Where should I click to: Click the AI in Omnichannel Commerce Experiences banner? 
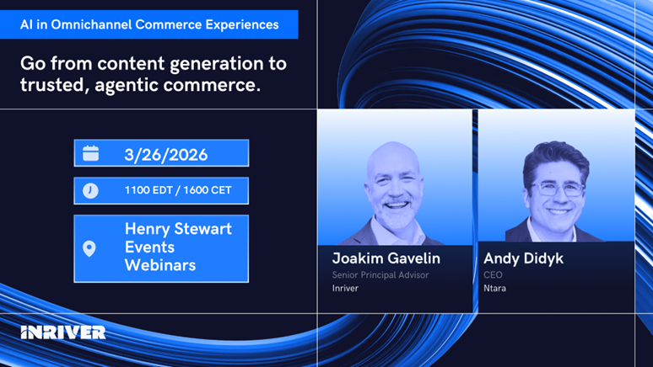tap(149, 24)
